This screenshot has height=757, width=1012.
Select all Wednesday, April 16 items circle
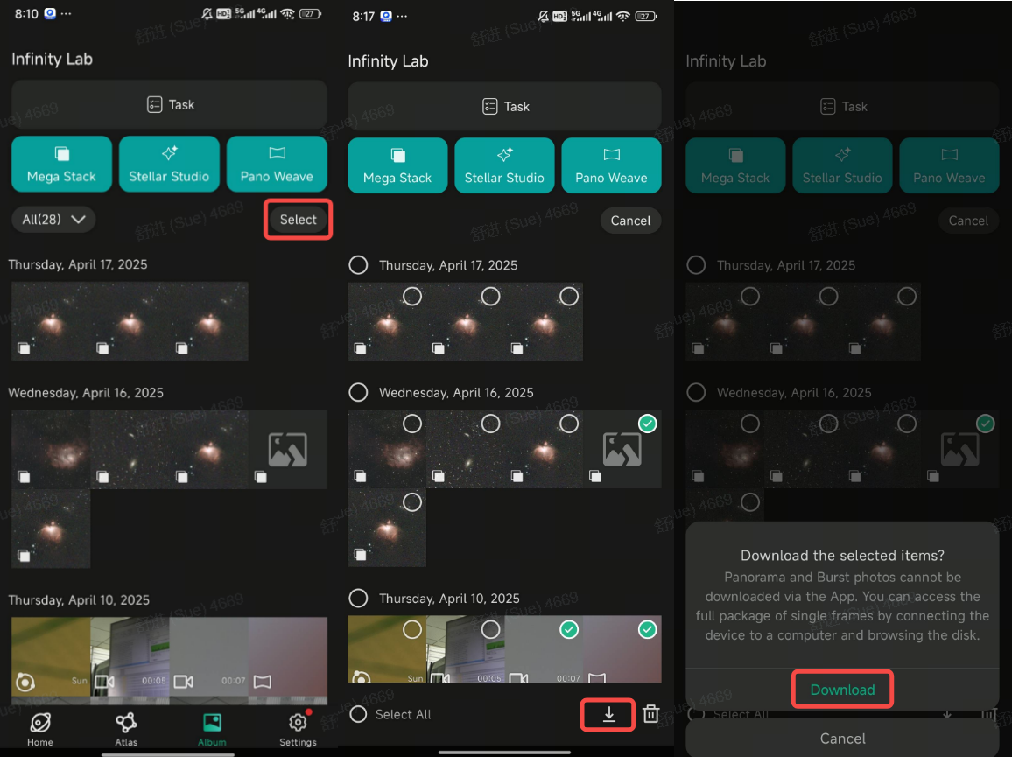(358, 392)
